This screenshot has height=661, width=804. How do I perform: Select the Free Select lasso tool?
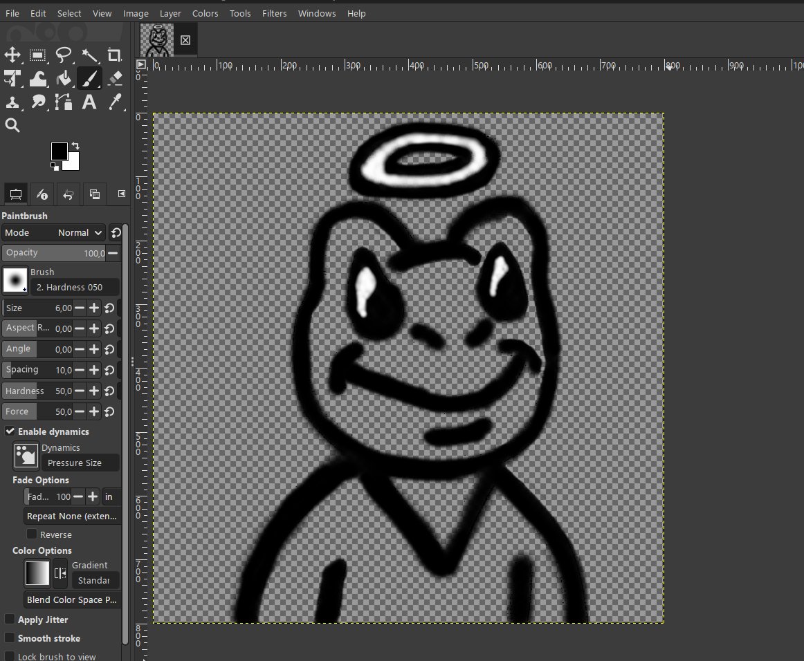click(x=63, y=55)
